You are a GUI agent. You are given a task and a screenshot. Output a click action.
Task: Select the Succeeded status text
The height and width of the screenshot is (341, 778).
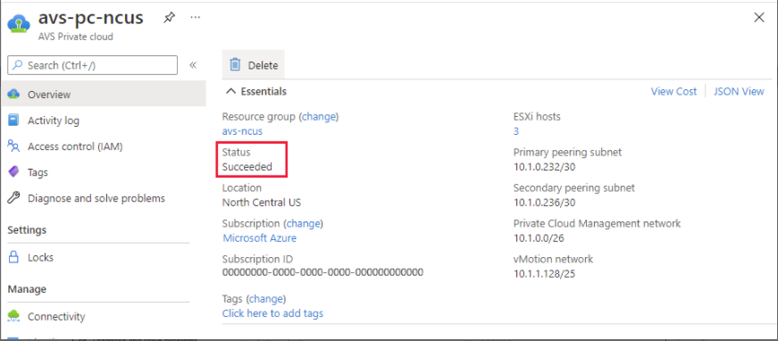pos(247,167)
